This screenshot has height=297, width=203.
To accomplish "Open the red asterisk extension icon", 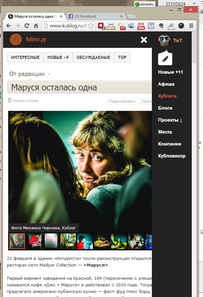I will 101,26.
